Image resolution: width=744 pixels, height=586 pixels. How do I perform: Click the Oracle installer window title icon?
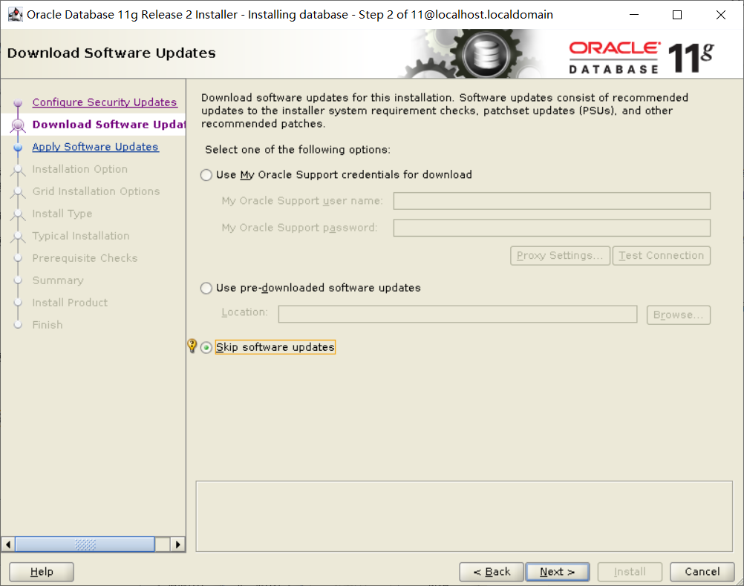15,15
